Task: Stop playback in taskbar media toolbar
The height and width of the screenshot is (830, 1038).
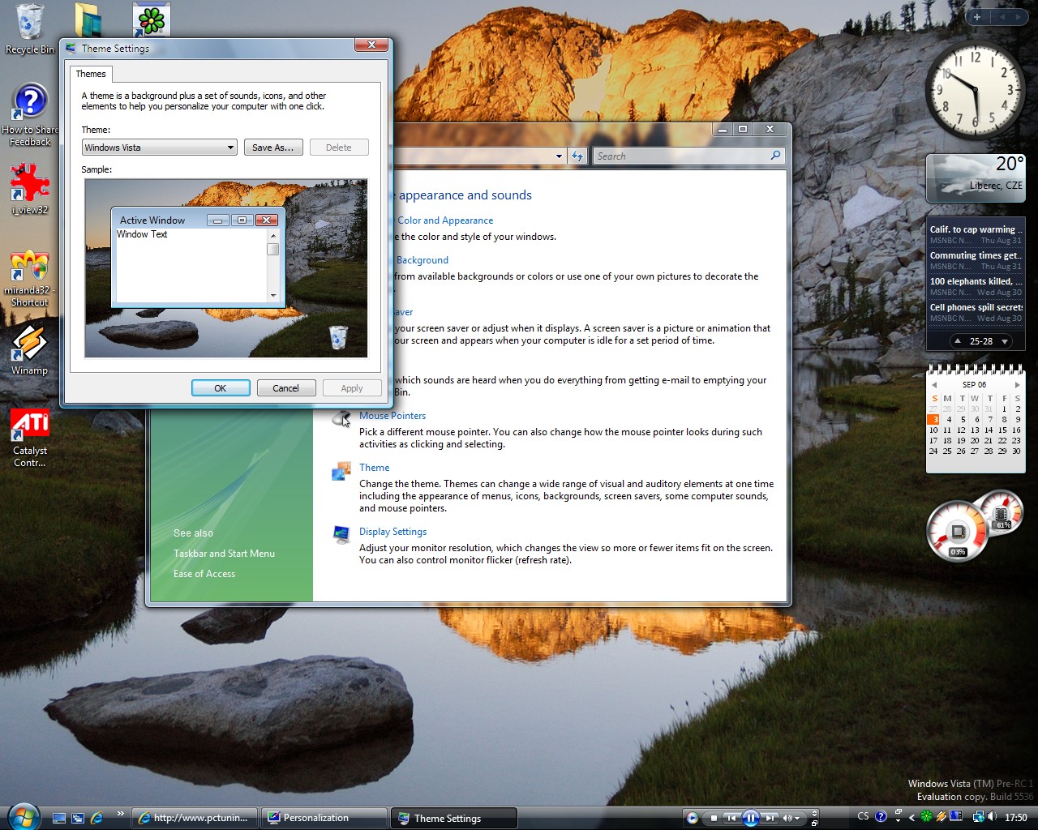Action: (714, 818)
